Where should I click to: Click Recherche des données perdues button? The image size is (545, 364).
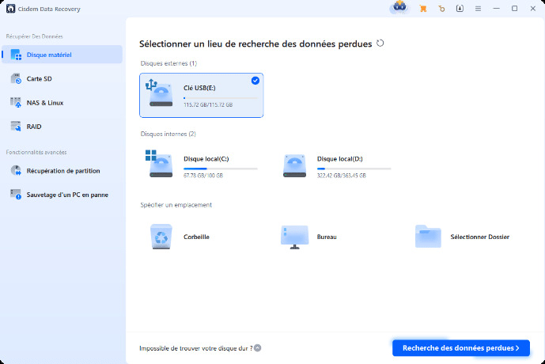(460, 347)
